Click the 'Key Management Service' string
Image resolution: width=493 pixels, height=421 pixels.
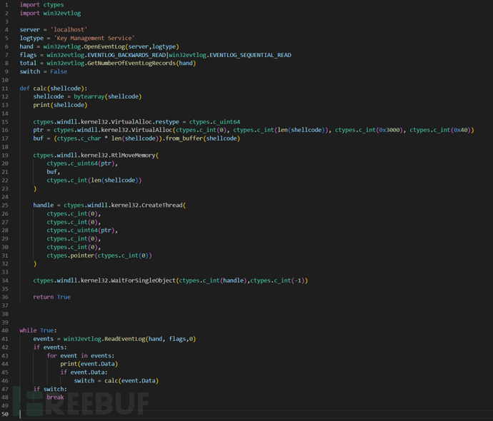click(x=94, y=38)
